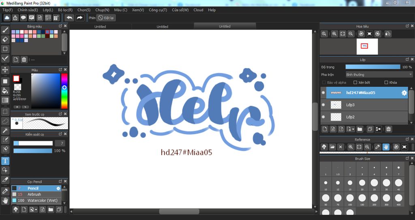Click the Đặt lại button

(x=106, y=18)
